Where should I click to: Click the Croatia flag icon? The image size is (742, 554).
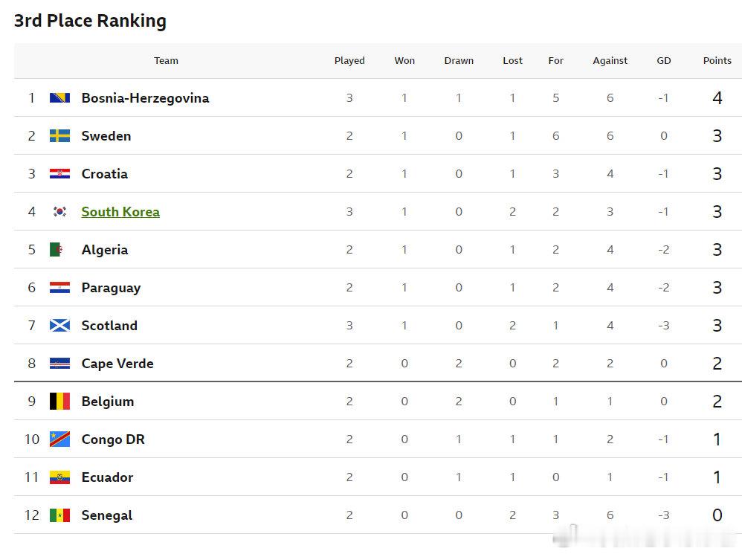59,173
